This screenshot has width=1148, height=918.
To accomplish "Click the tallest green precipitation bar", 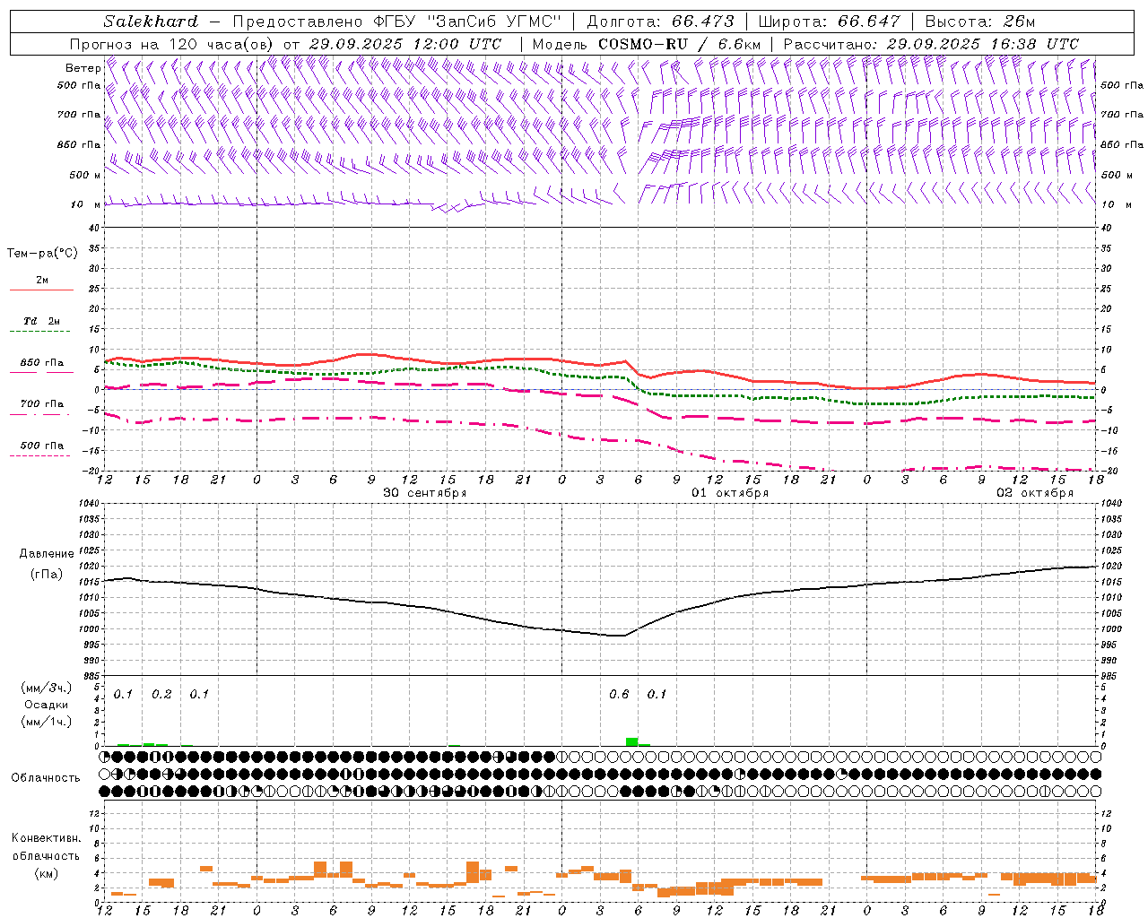I will pos(632,741).
